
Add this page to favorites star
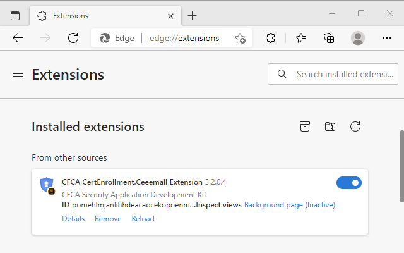tap(240, 38)
